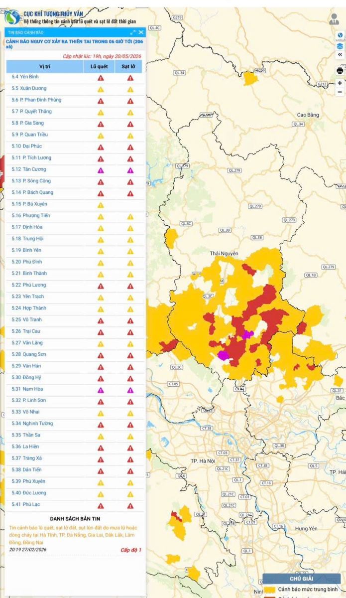Click purple flash flood icon for Tân Cương

[x=101, y=170]
